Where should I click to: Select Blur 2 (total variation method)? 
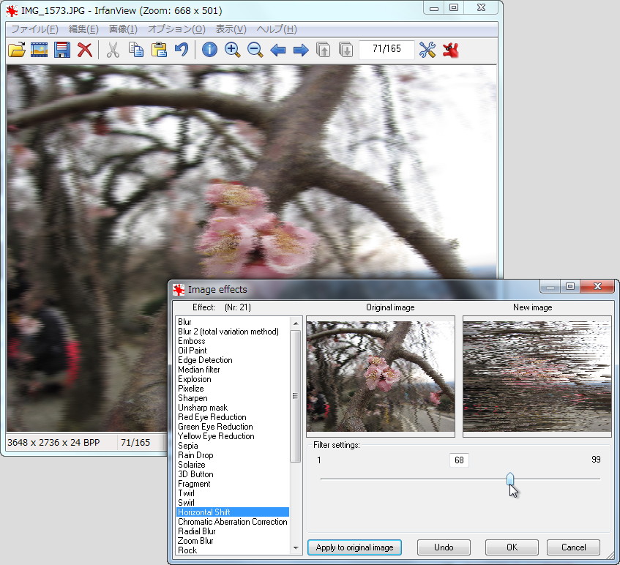pyautogui.click(x=228, y=332)
